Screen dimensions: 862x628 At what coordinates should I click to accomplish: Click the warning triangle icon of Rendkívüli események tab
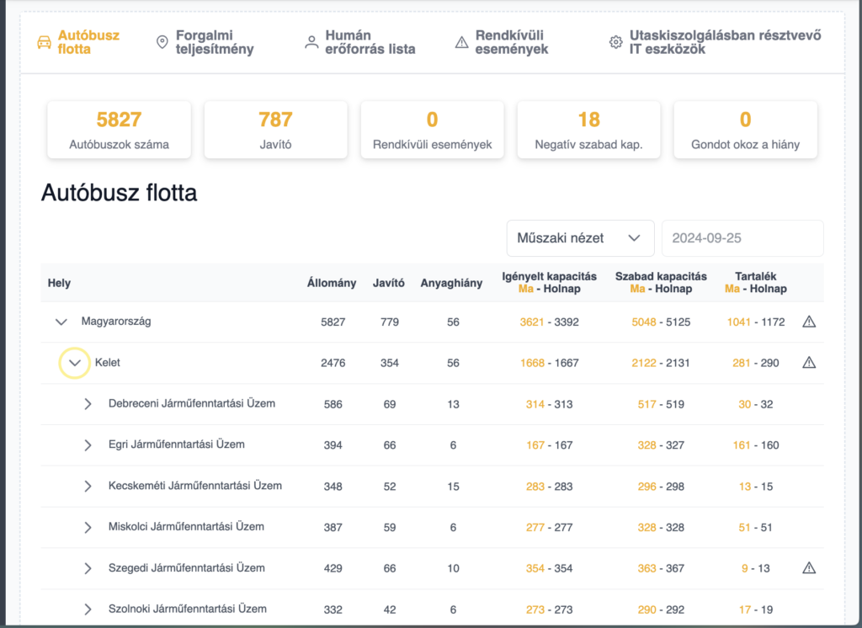point(462,42)
